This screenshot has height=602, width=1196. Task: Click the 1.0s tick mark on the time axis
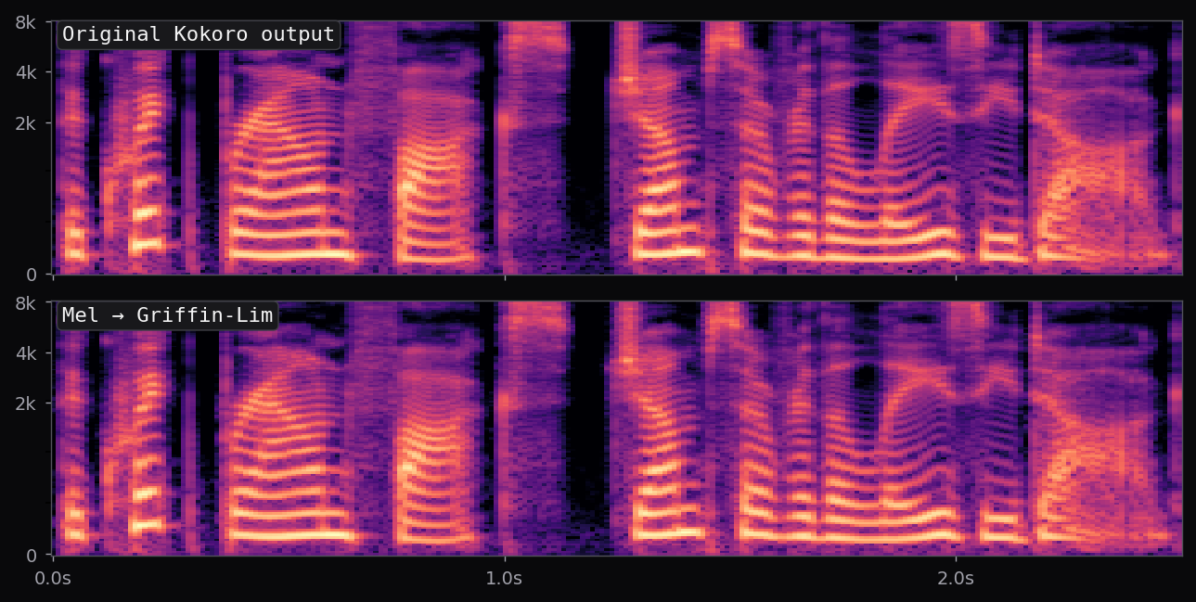[506, 560]
